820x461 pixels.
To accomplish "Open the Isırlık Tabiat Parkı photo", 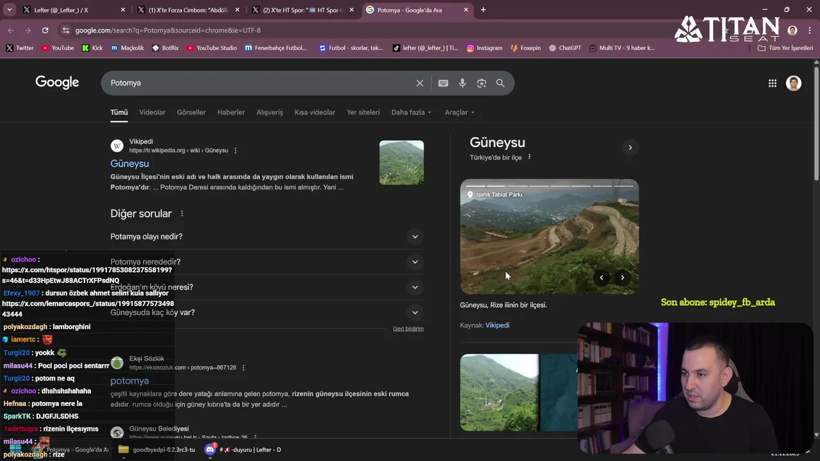I will [x=550, y=237].
